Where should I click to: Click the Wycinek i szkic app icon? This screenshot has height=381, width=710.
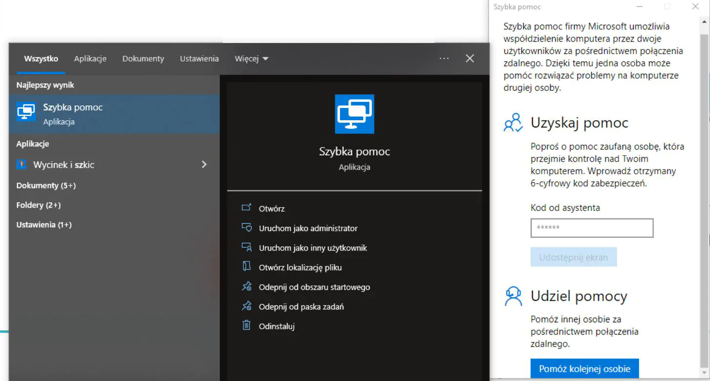point(21,165)
